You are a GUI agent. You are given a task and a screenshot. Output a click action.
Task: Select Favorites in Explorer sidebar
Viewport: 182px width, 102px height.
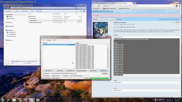click(10, 14)
